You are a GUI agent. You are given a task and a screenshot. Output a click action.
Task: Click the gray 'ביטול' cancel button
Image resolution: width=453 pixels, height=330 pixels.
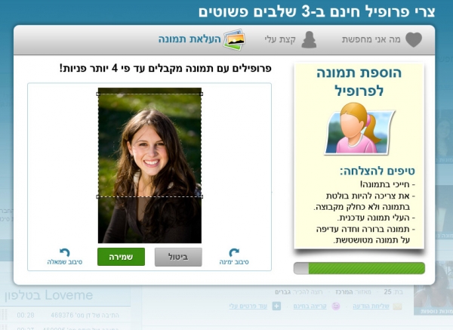click(178, 257)
